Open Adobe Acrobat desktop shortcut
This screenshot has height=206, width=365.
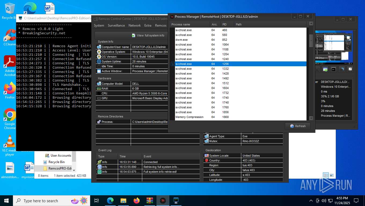(x=10, y=66)
